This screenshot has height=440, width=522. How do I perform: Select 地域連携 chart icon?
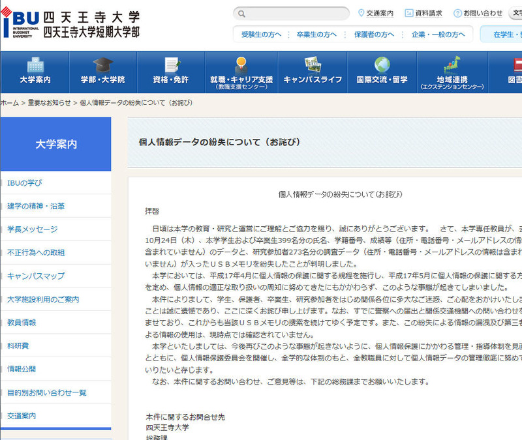[452, 65]
